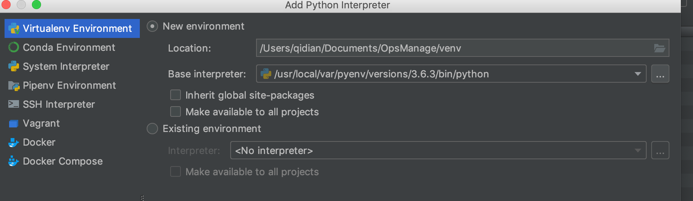Image resolution: width=693 pixels, height=201 pixels.
Task: Enable Inherit global site-packages checkbox
Action: pos(176,95)
